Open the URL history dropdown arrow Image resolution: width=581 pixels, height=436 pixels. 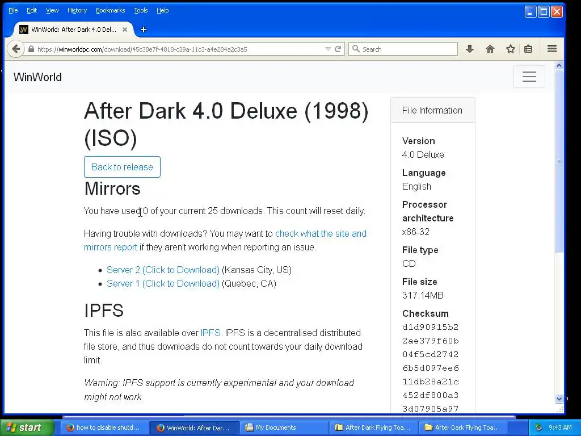[x=328, y=49]
